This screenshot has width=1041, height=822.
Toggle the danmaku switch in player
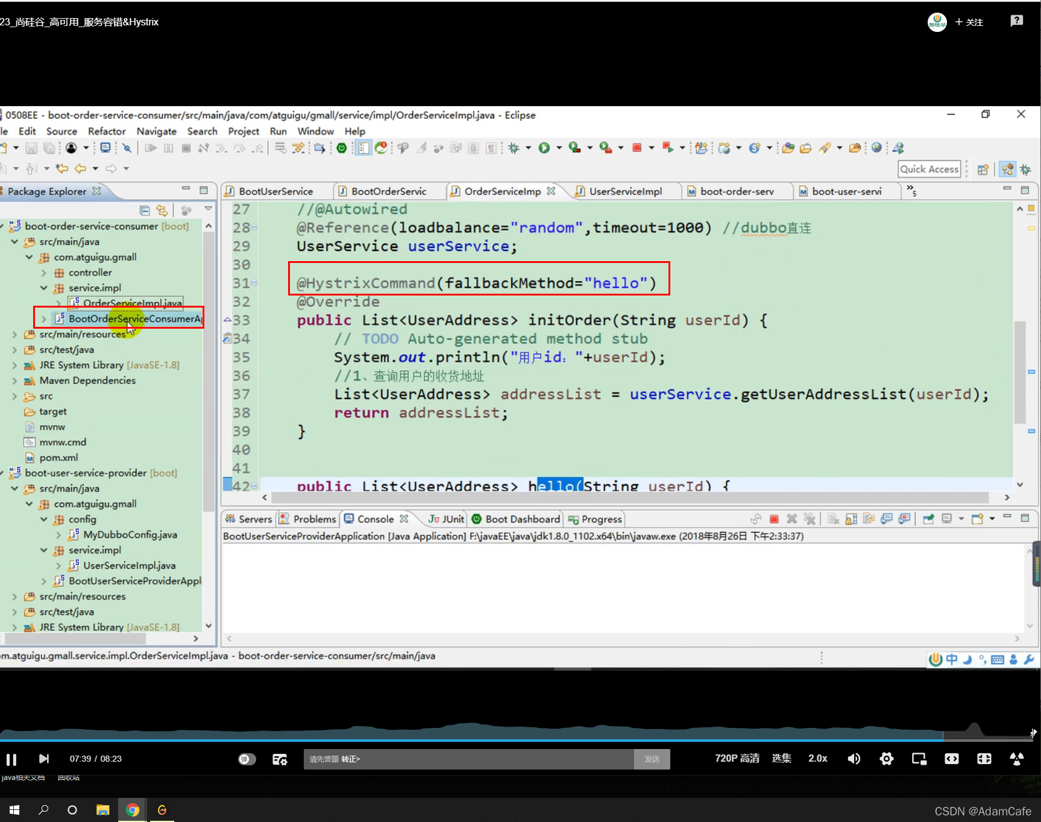click(x=247, y=759)
